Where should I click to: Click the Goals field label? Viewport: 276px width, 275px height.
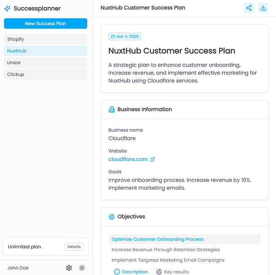click(x=115, y=172)
